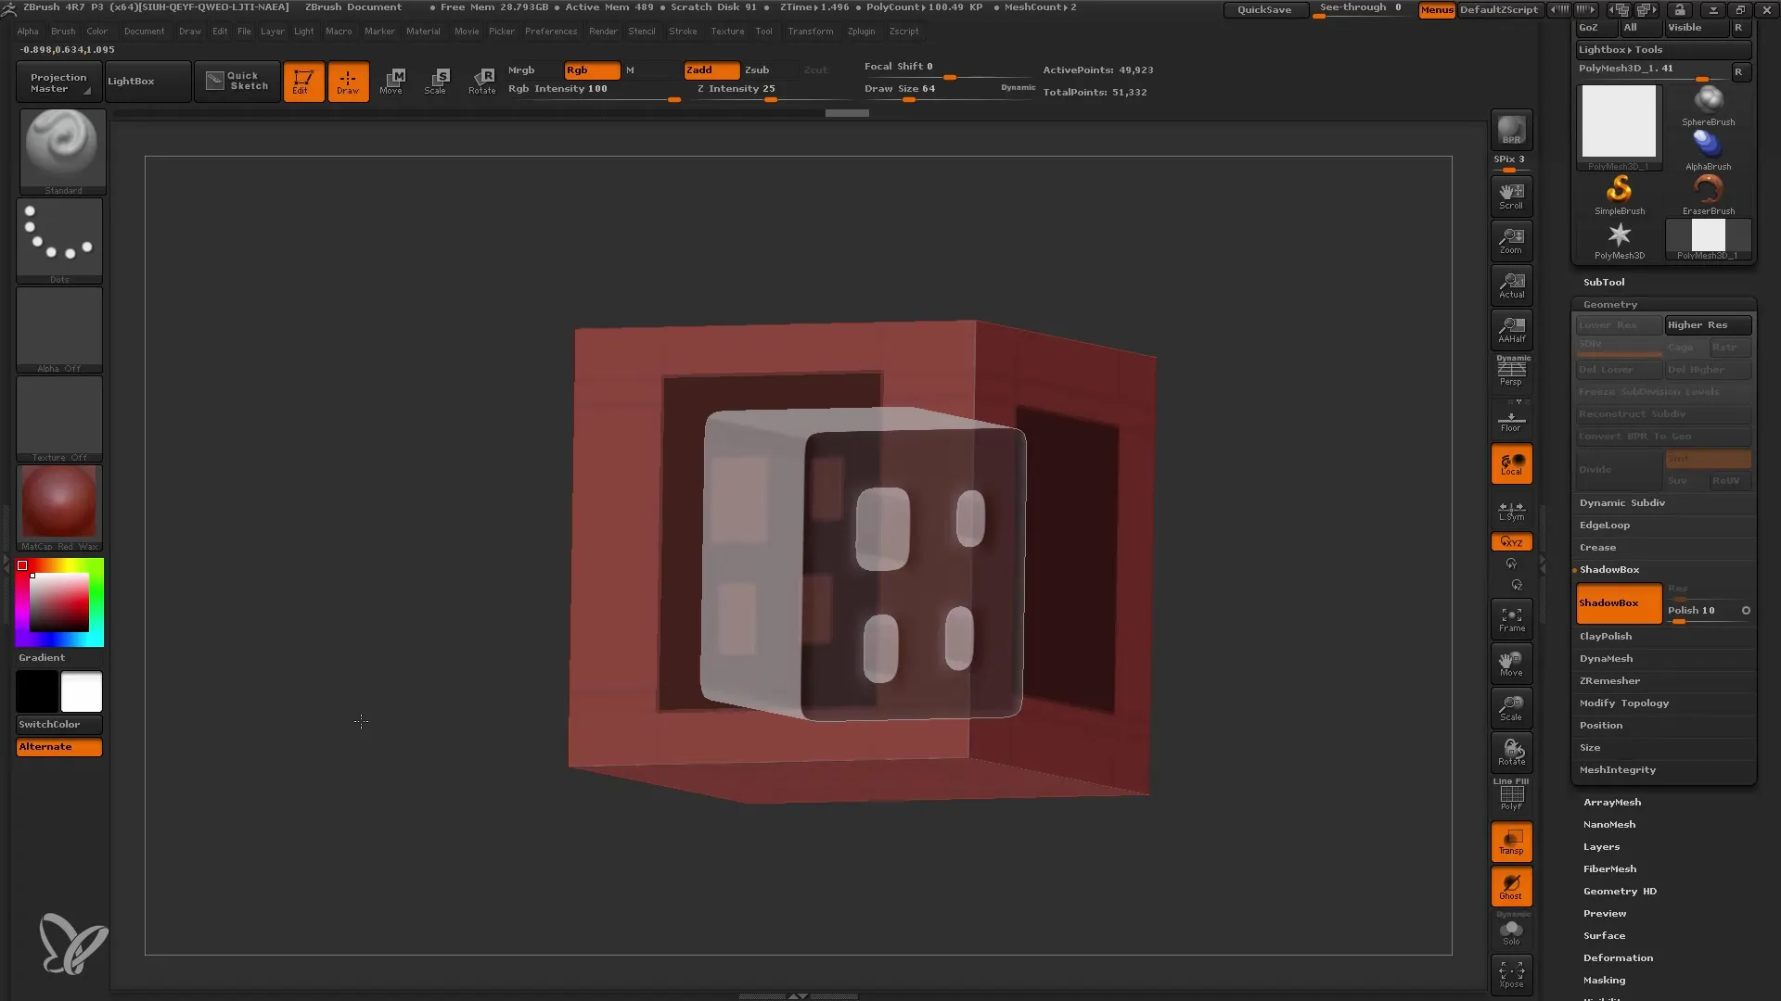The width and height of the screenshot is (1781, 1001).
Task: Adjust the Rgb Intensity slider
Action: [594, 90]
